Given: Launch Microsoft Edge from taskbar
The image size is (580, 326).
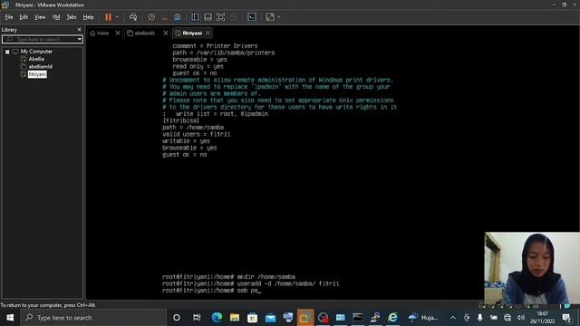Looking at the screenshot, I should point(217,318).
